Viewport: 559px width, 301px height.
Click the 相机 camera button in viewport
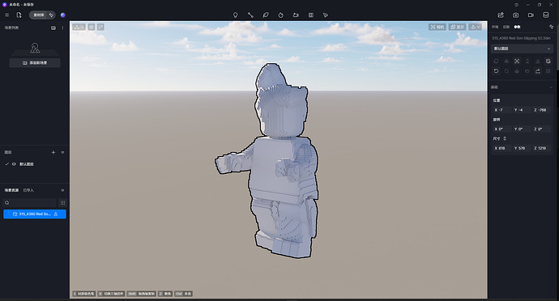[x=437, y=27]
